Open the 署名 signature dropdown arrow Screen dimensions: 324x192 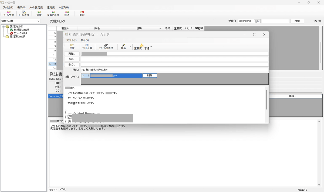point(131,47)
